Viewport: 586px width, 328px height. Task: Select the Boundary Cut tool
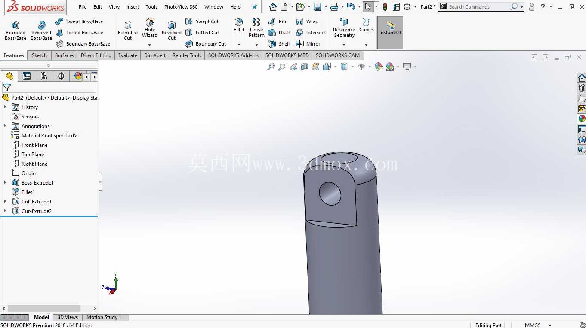click(x=205, y=44)
